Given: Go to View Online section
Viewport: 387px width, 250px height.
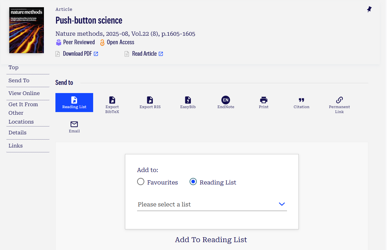Looking at the screenshot, I should click(24, 93).
